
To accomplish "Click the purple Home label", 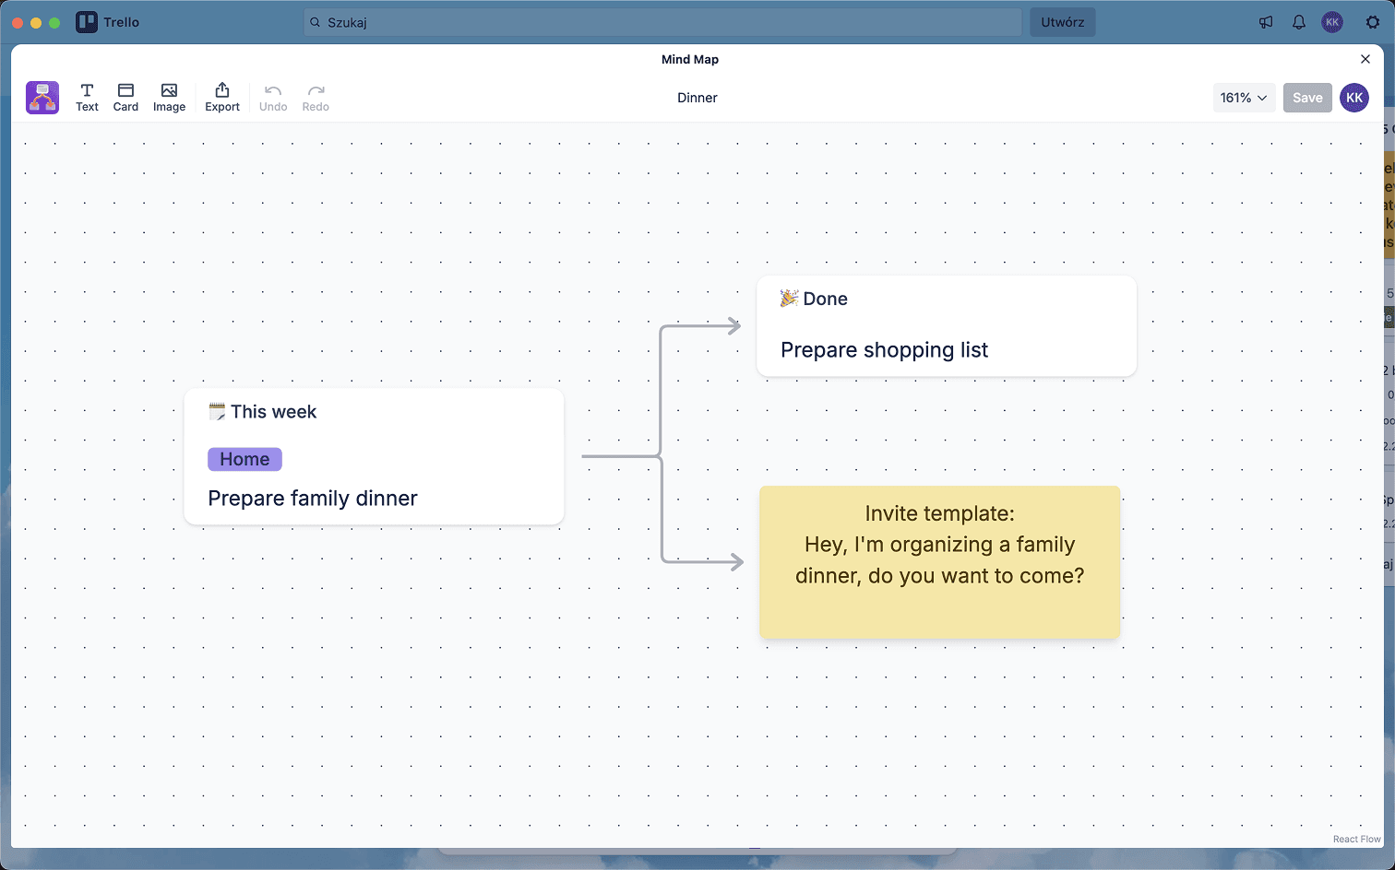I will [244, 459].
